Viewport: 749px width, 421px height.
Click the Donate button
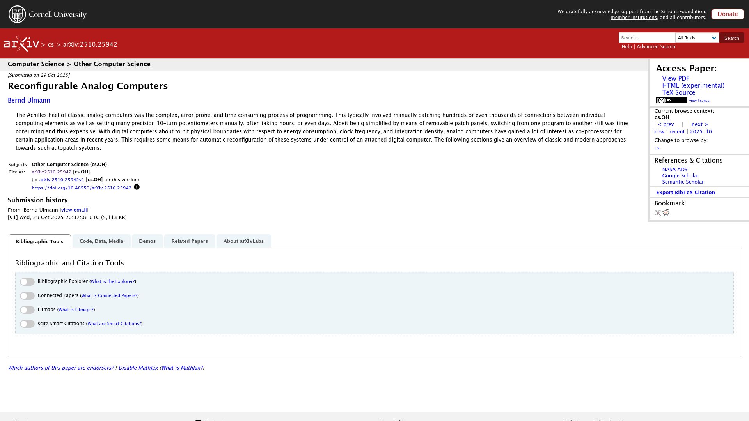[728, 14]
